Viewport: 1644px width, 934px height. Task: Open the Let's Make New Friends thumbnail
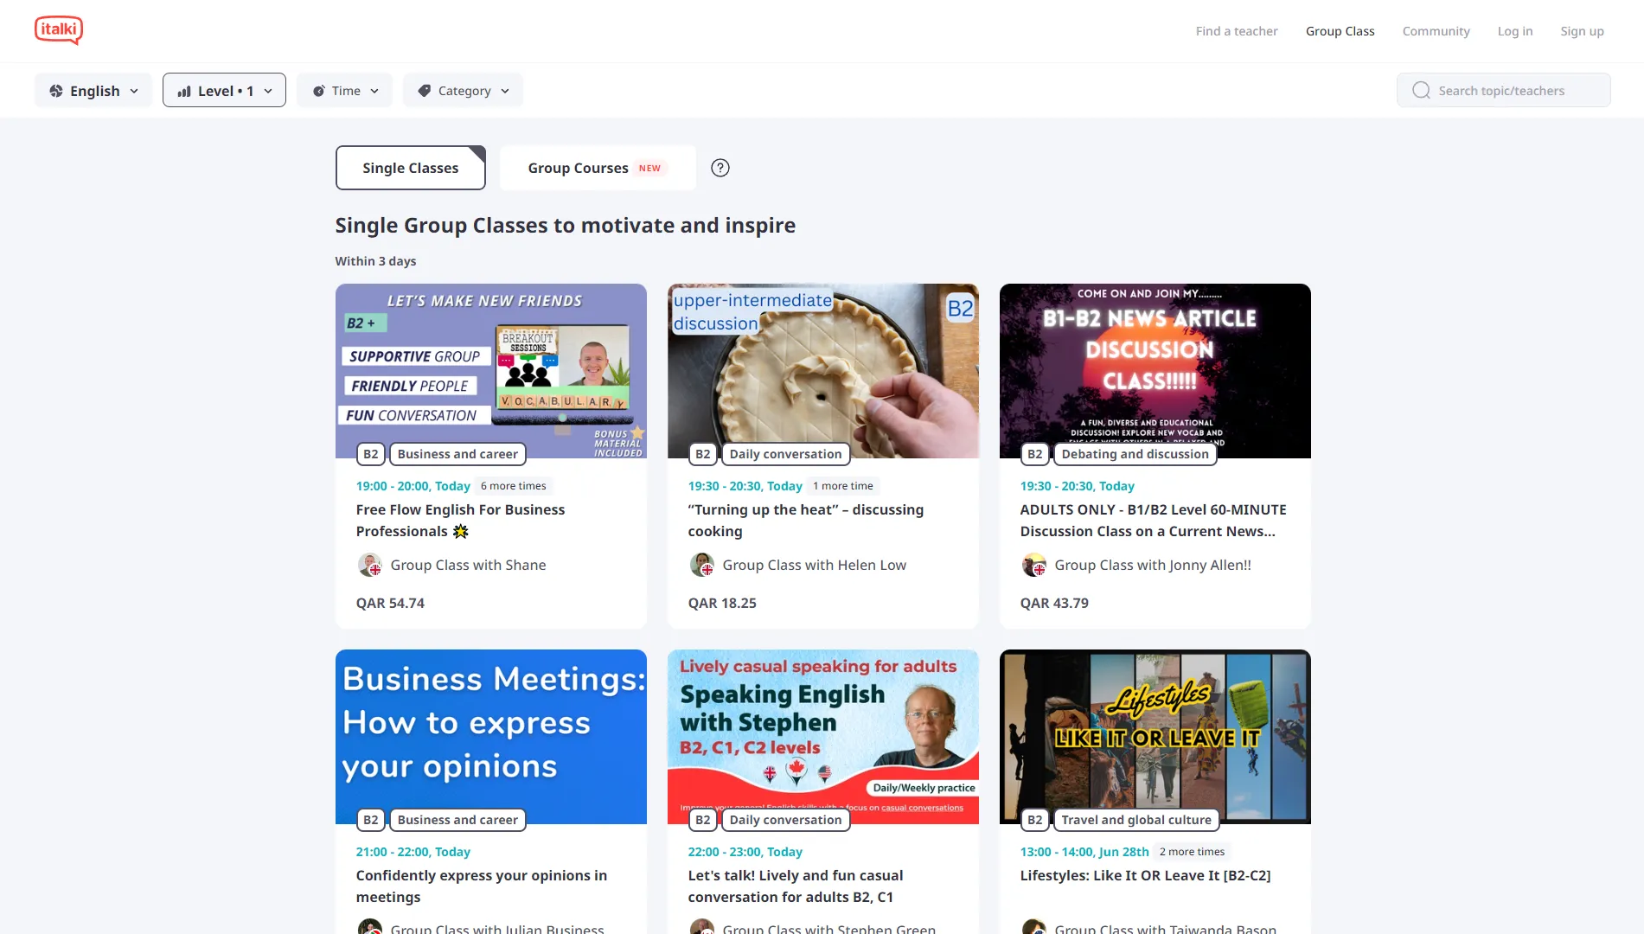pyautogui.click(x=491, y=371)
